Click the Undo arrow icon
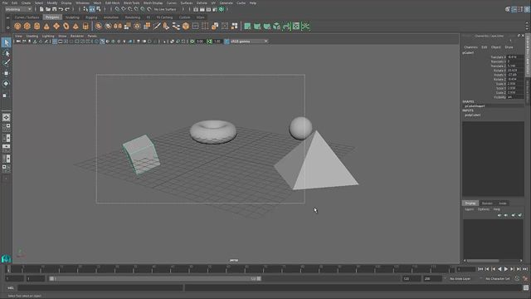Viewport: 531px width, 299px height. [x=61, y=9]
